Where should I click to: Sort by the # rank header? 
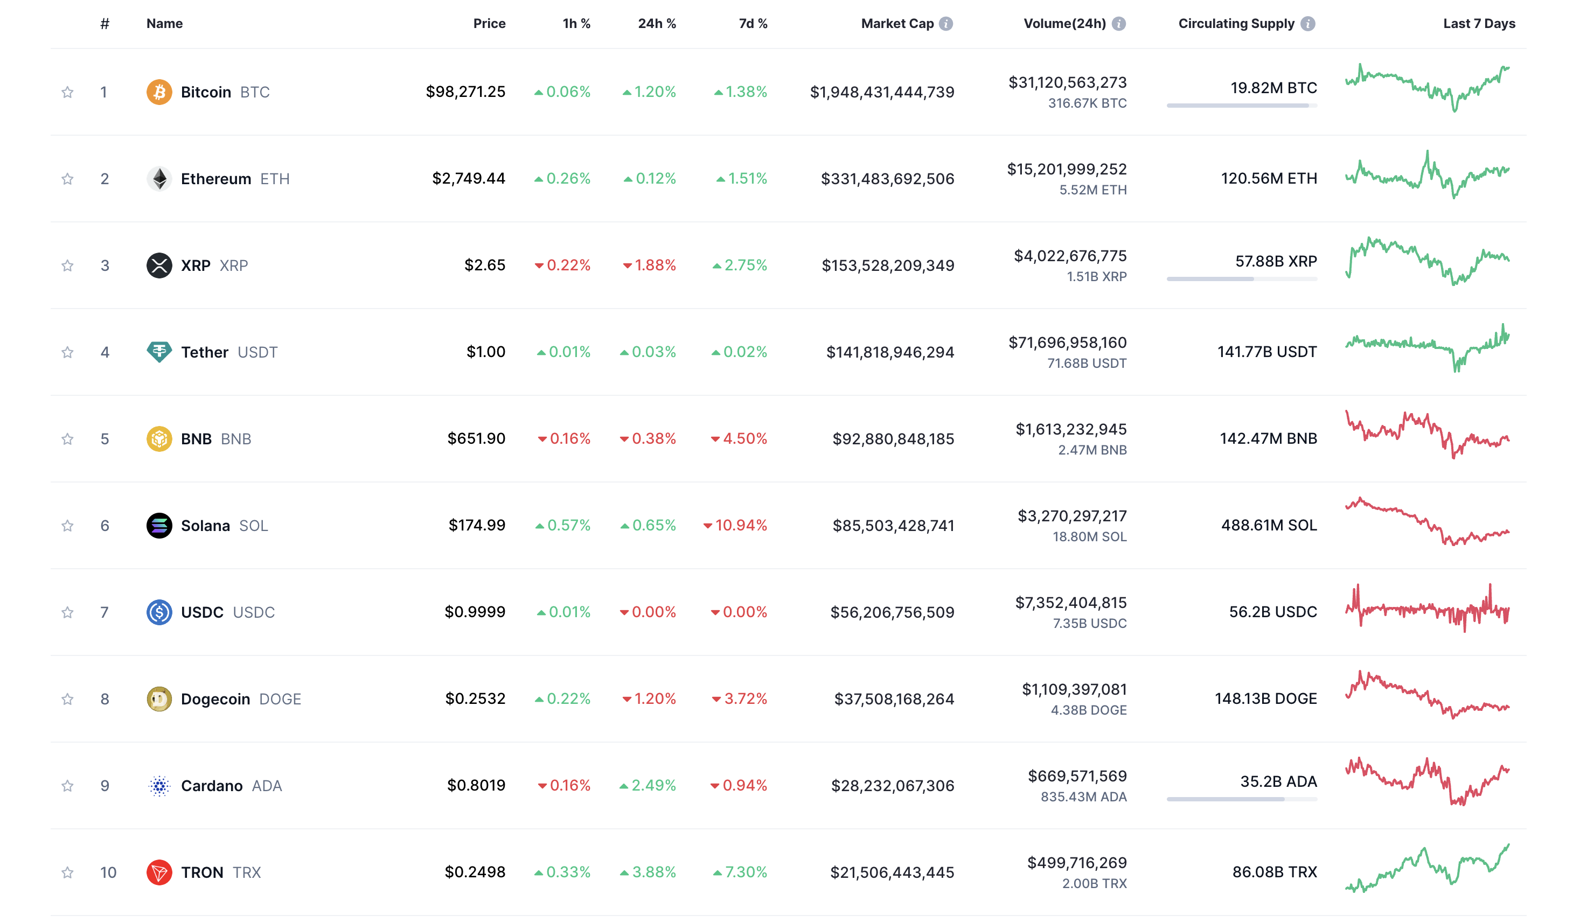tap(105, 24)
